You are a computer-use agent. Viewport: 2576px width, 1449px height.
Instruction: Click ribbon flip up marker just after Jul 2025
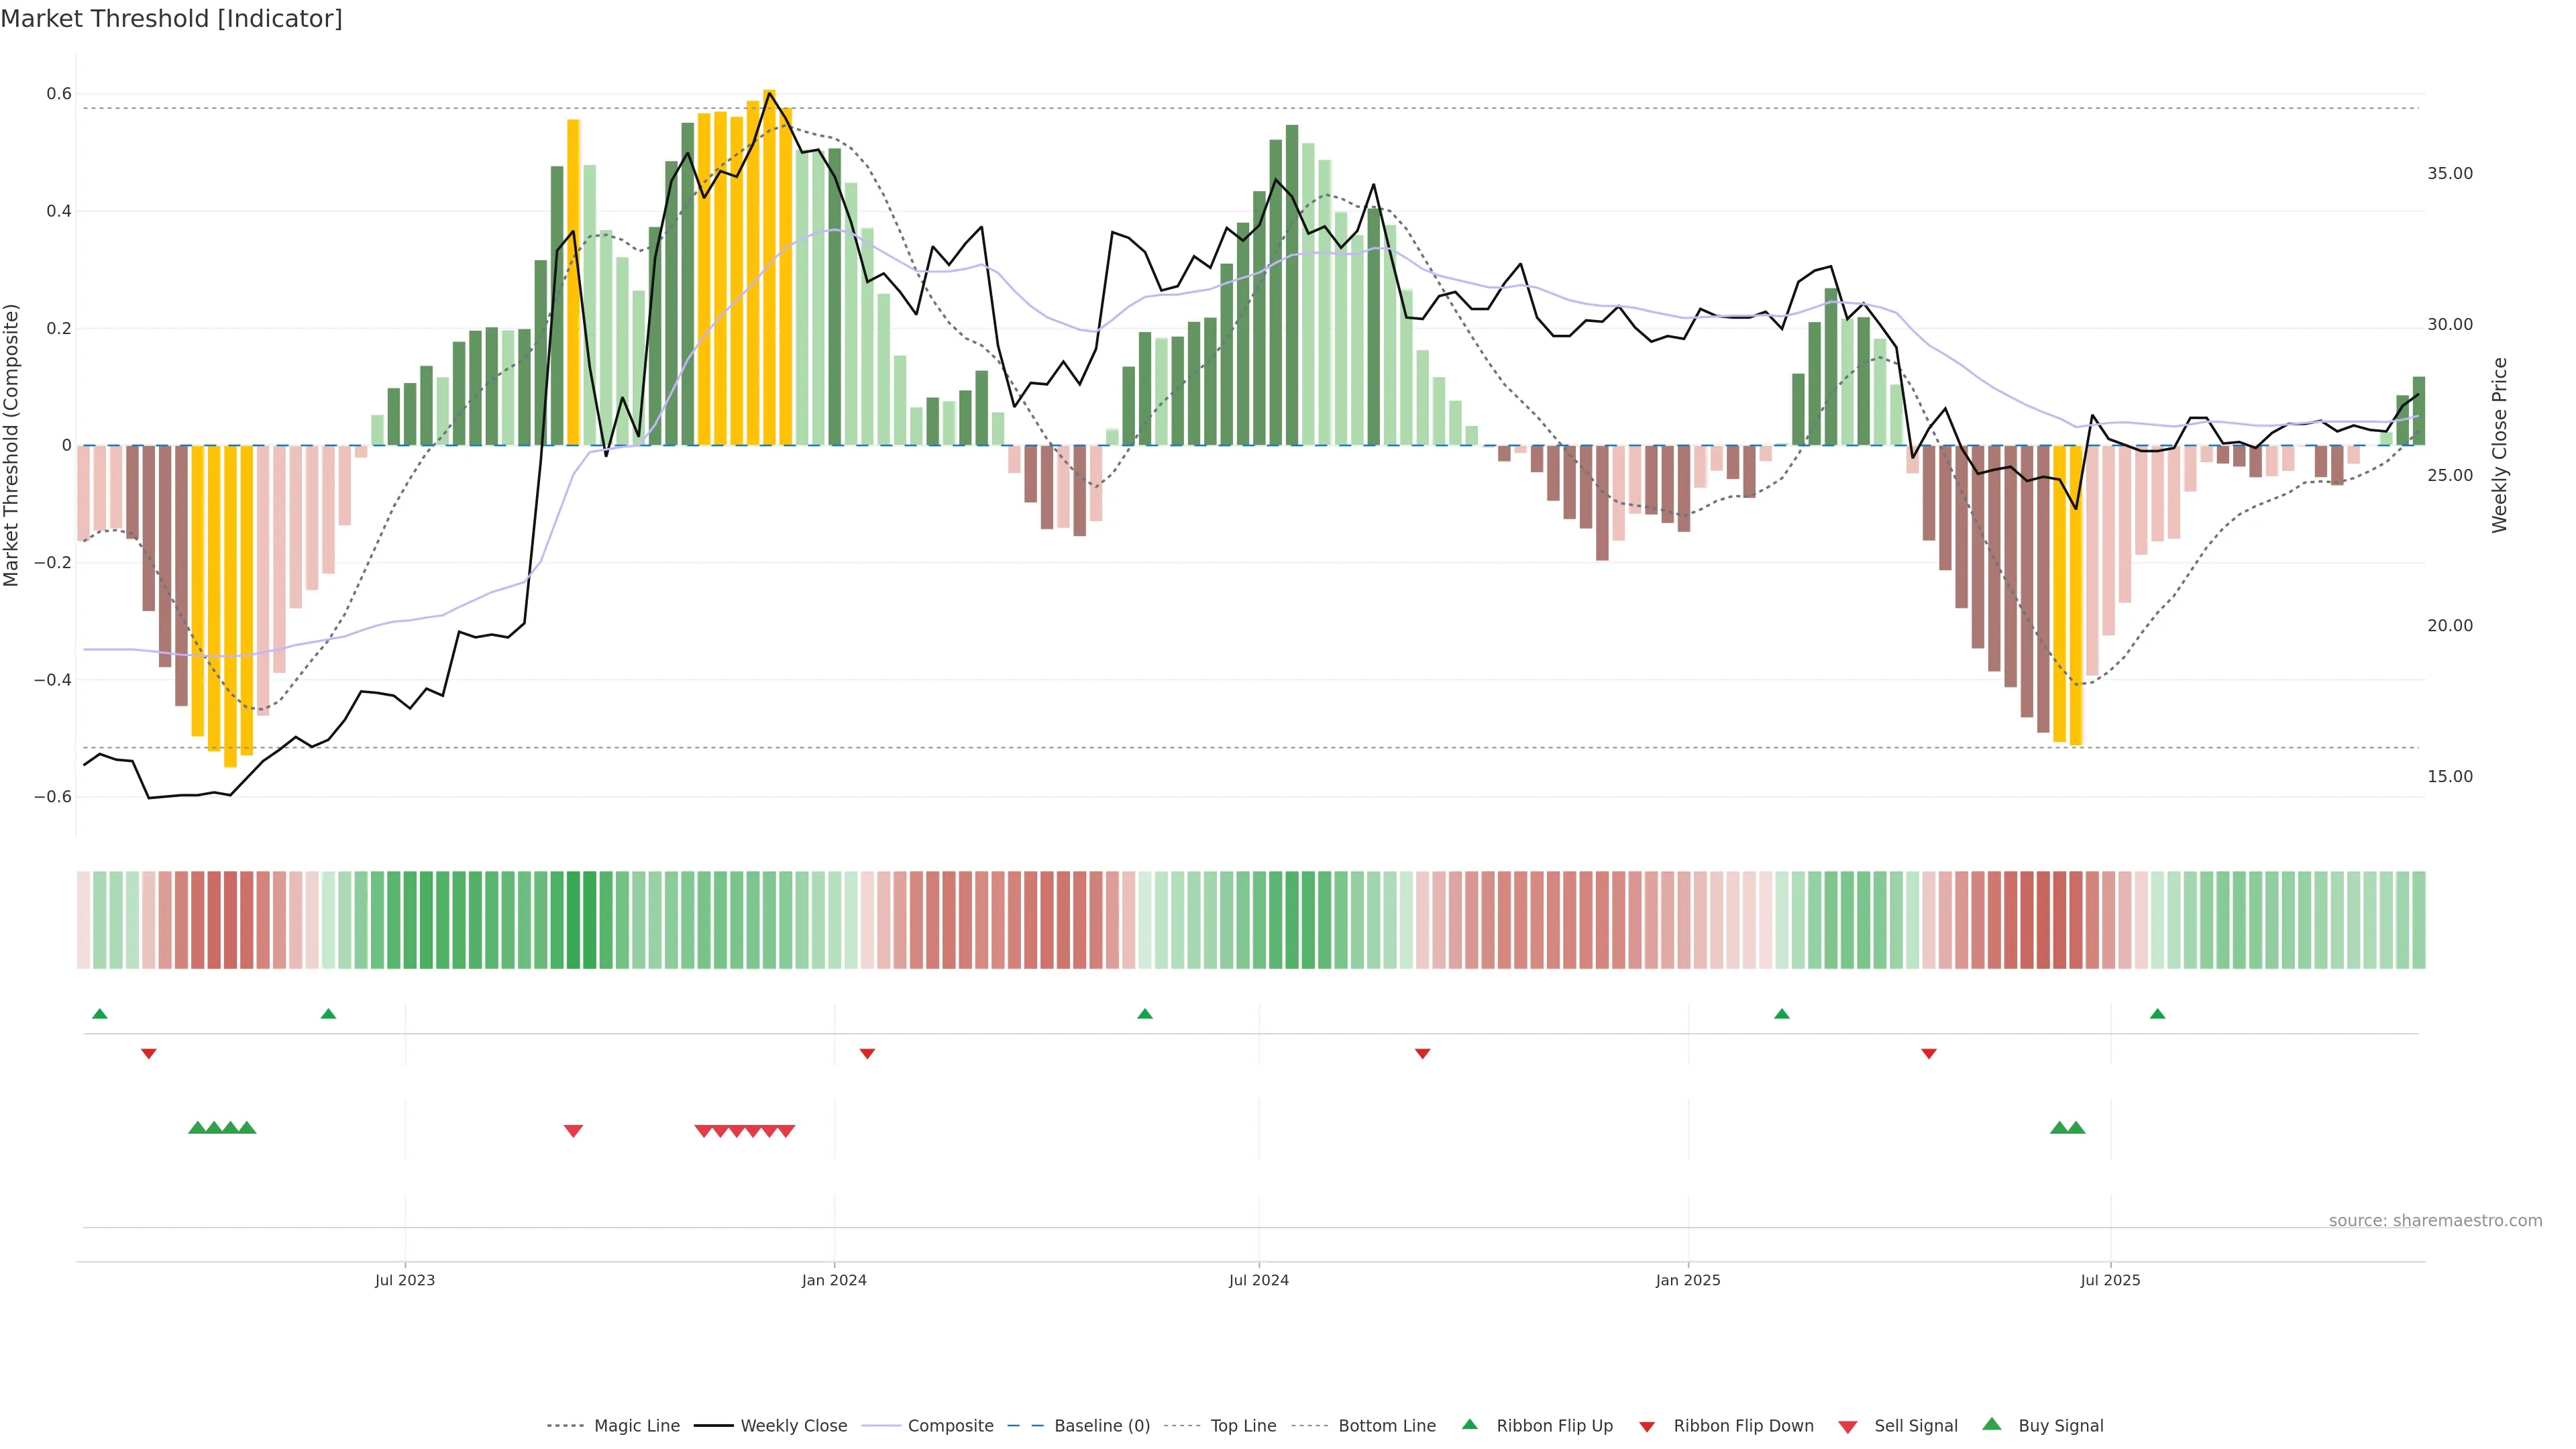click(2157, 1014)
